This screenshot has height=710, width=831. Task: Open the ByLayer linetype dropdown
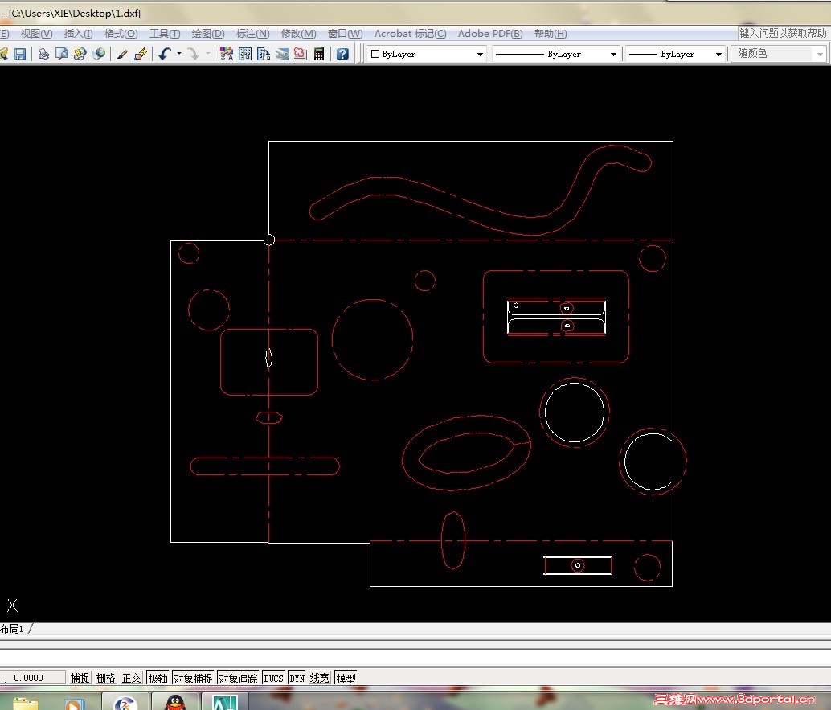613,54
